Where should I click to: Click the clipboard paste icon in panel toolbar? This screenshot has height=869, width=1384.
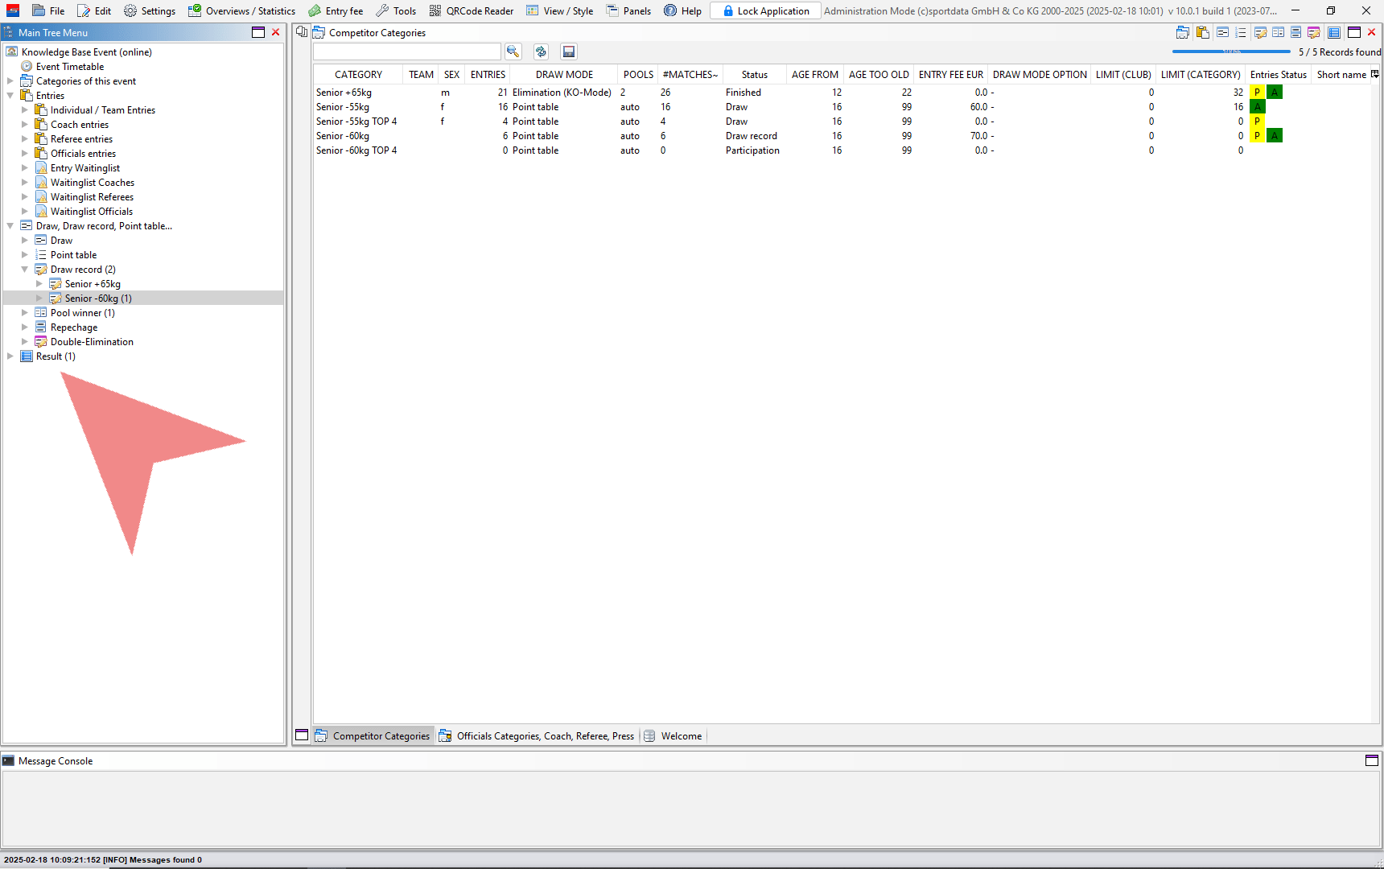tap(1202, 32)
